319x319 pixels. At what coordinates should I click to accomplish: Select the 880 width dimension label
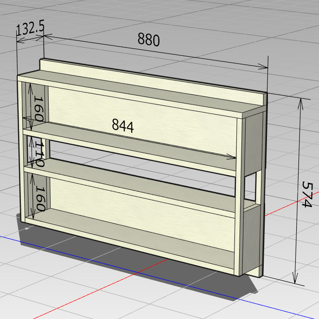click(x=148, y=40)
